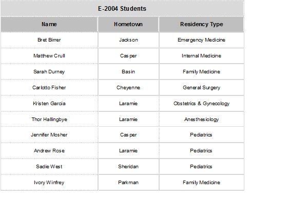Select the Residency Type column header
The image size is (308, 217).
(202, 24)
